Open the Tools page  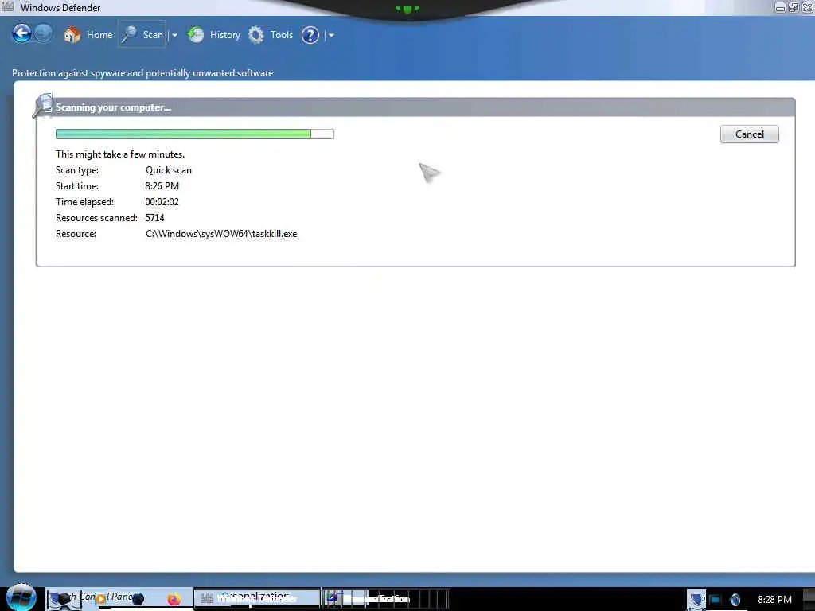click(x=281, y=35)
